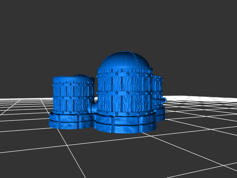Select the bottom metal band of central barrel
This screenshot has width=237, height=178.
click(124, 114)
